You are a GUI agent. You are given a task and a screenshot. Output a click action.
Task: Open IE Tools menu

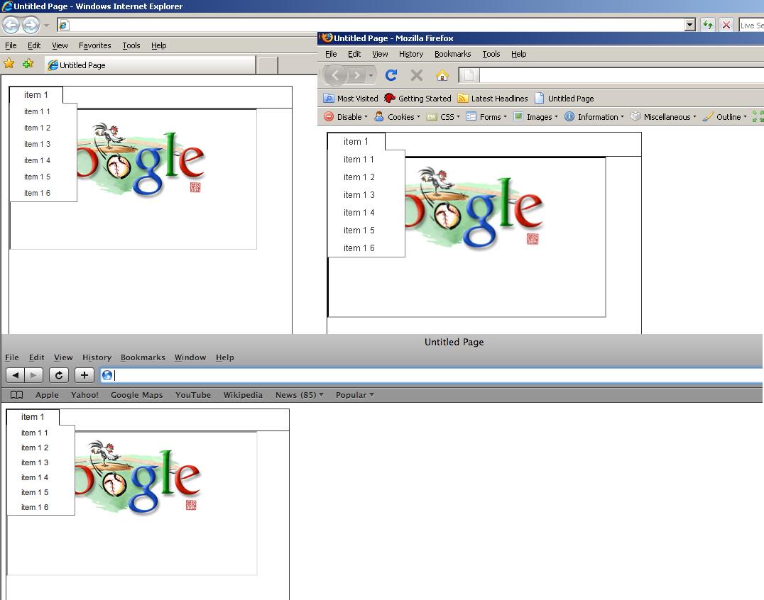[x=131, y=45]
